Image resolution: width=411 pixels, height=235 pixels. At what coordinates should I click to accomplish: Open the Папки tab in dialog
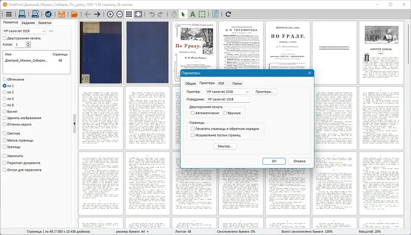[237, 84]
